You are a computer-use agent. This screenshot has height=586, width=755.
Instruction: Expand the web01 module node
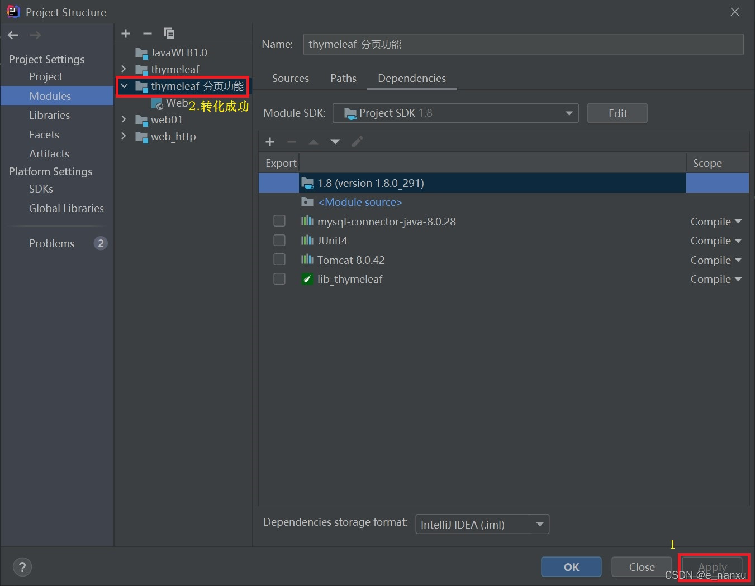point(124,119)
